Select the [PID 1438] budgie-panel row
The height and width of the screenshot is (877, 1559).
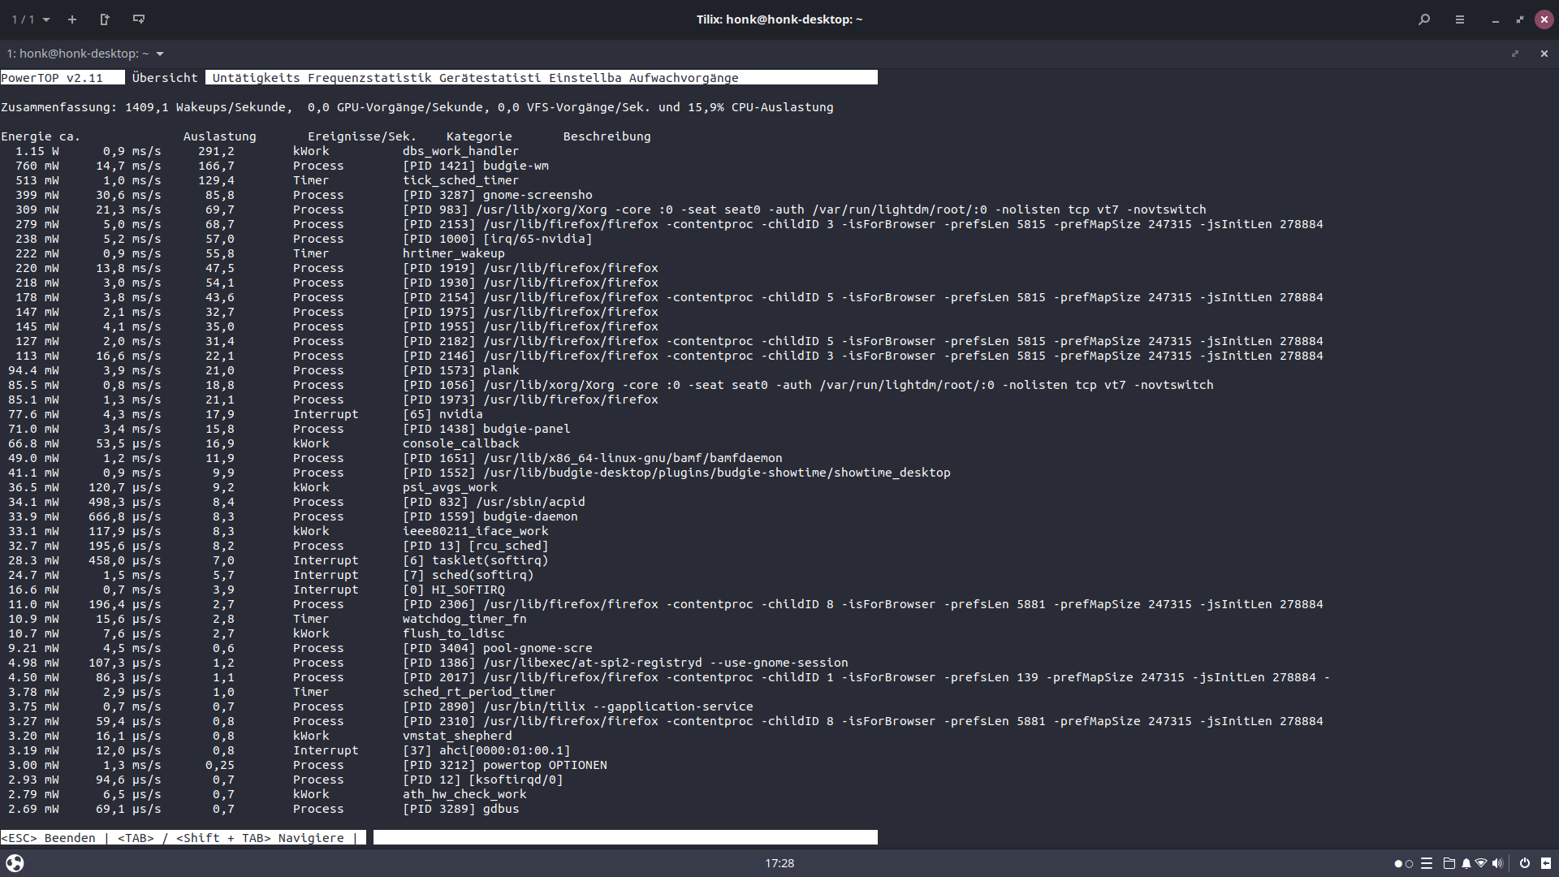pyautogui.click(x=286, y=429)
